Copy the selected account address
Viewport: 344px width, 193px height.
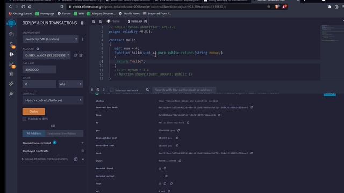point(75,55)
